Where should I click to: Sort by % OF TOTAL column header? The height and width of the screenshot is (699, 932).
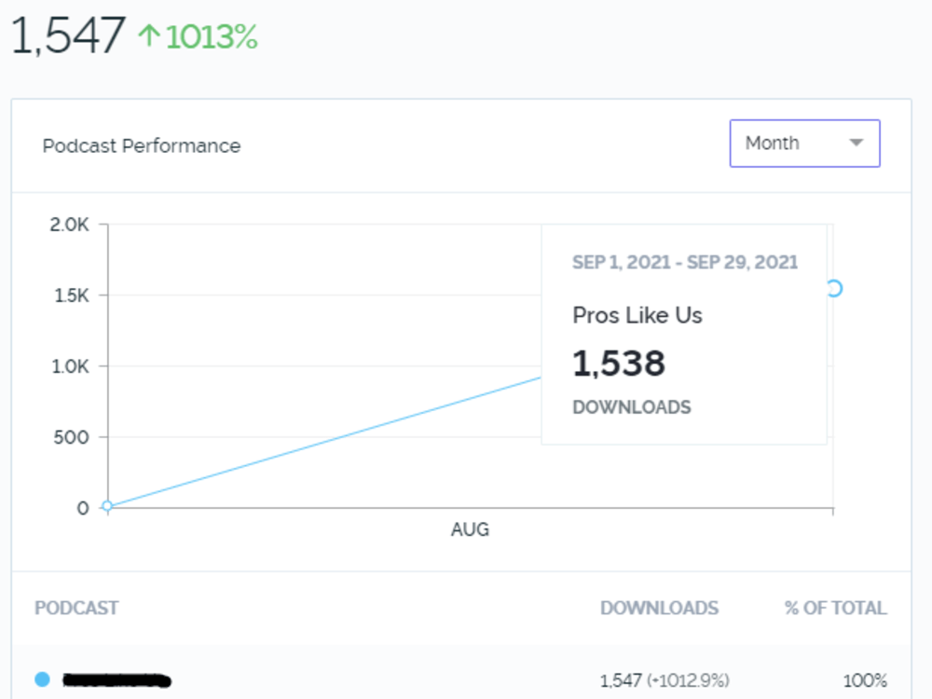[x=835, y=608]
